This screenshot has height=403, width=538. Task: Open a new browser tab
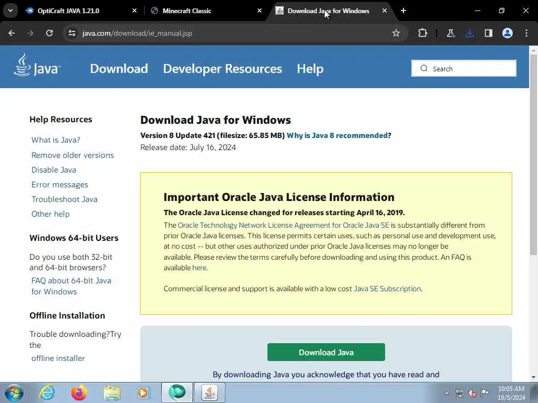pos(403,10)
